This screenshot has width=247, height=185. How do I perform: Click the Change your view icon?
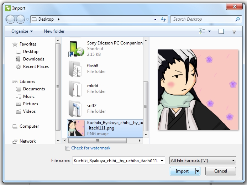202,31
